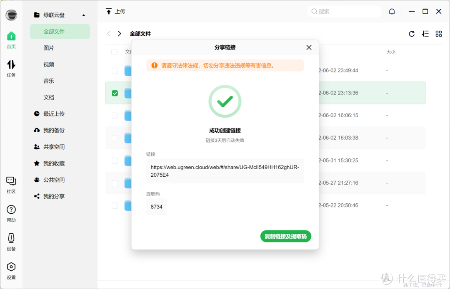
Task: Check the row dated 16:03:38
Action: click(115, 138)
